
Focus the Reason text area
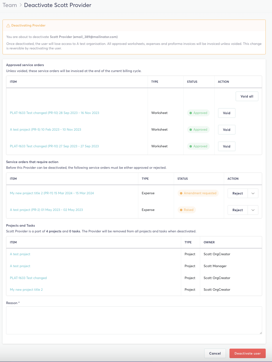(x=134, y=320)
